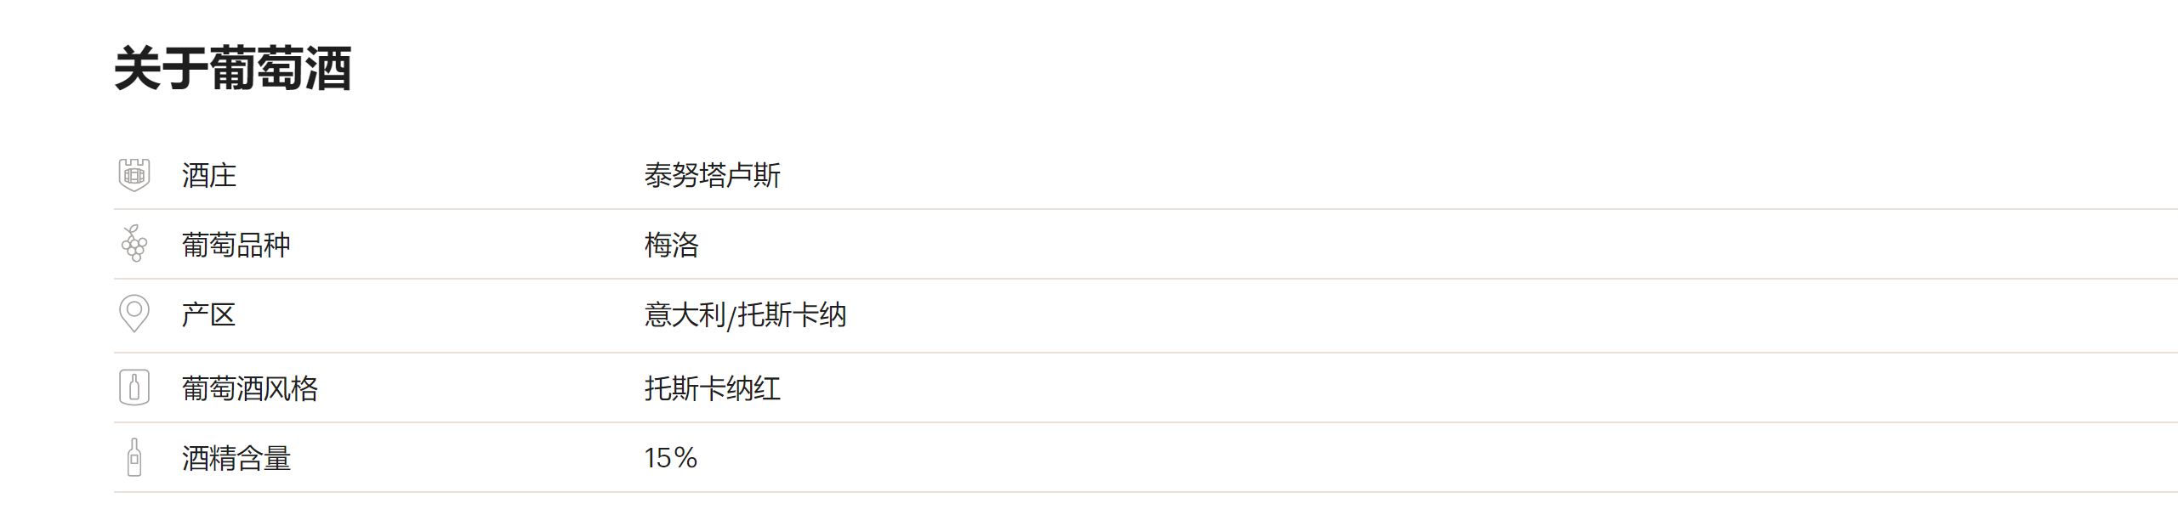Click the % sign after 15

coord(685,458)
